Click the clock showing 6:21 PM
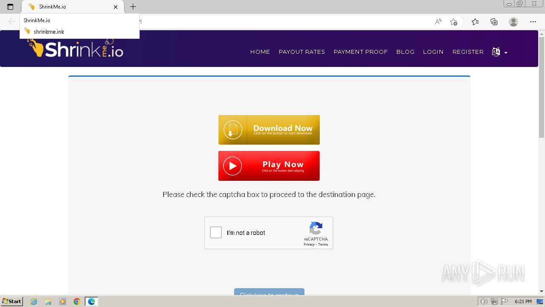 click(x=523, y=301)
